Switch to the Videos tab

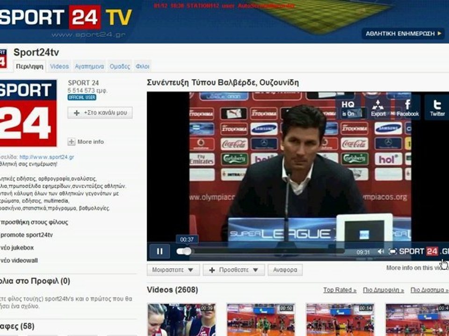(59, 67)
